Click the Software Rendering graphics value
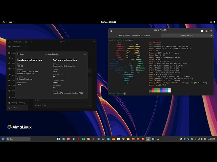 pyautogui.click(x=25, y=79)
